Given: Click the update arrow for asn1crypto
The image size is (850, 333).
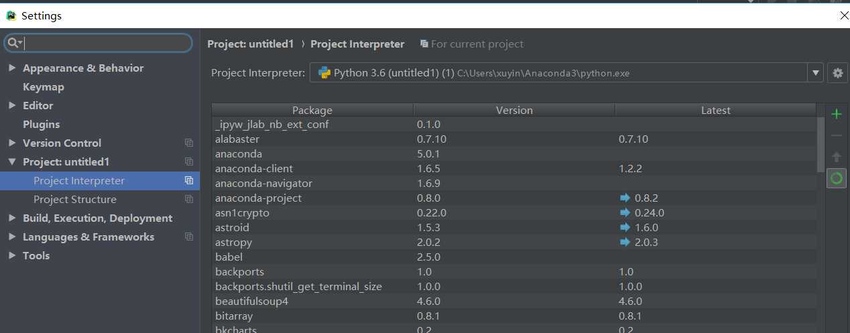Looking at the screenshot, I should [x=625, y=212].
